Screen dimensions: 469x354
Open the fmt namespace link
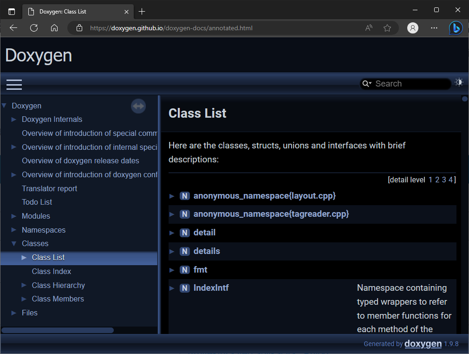(201, 270)
